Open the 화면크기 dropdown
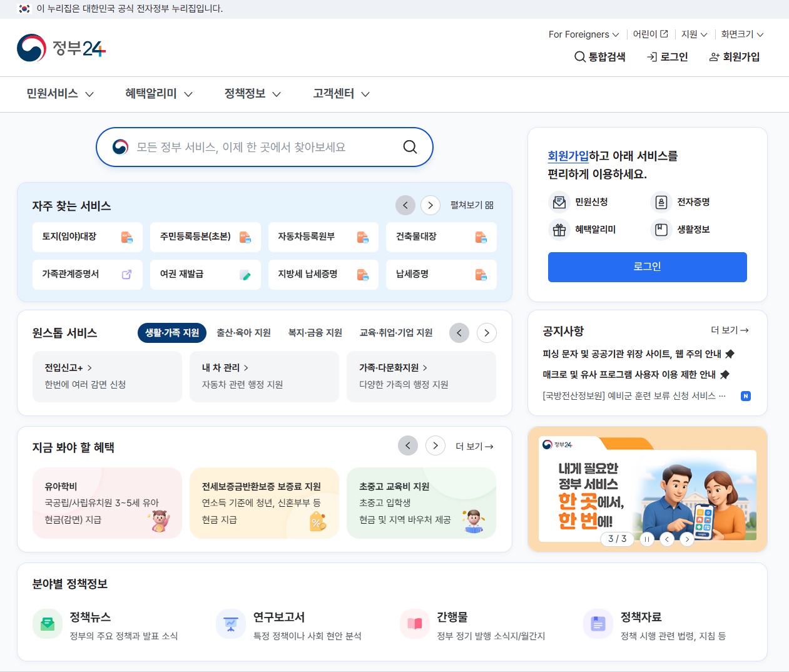 click(x=743, y=34)
